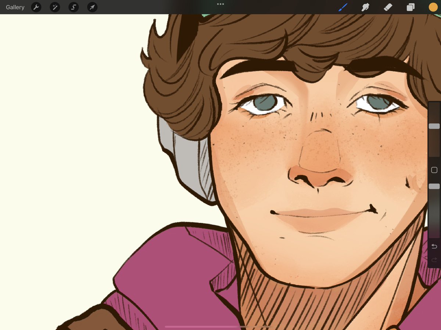Undo the last stroke

(434, 246)
